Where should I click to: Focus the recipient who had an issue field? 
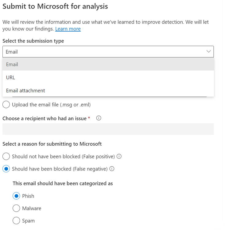[108, 129]
